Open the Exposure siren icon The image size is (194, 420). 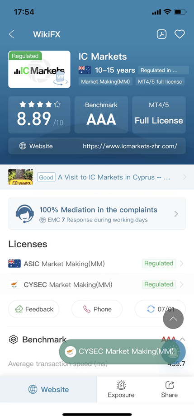121,386
